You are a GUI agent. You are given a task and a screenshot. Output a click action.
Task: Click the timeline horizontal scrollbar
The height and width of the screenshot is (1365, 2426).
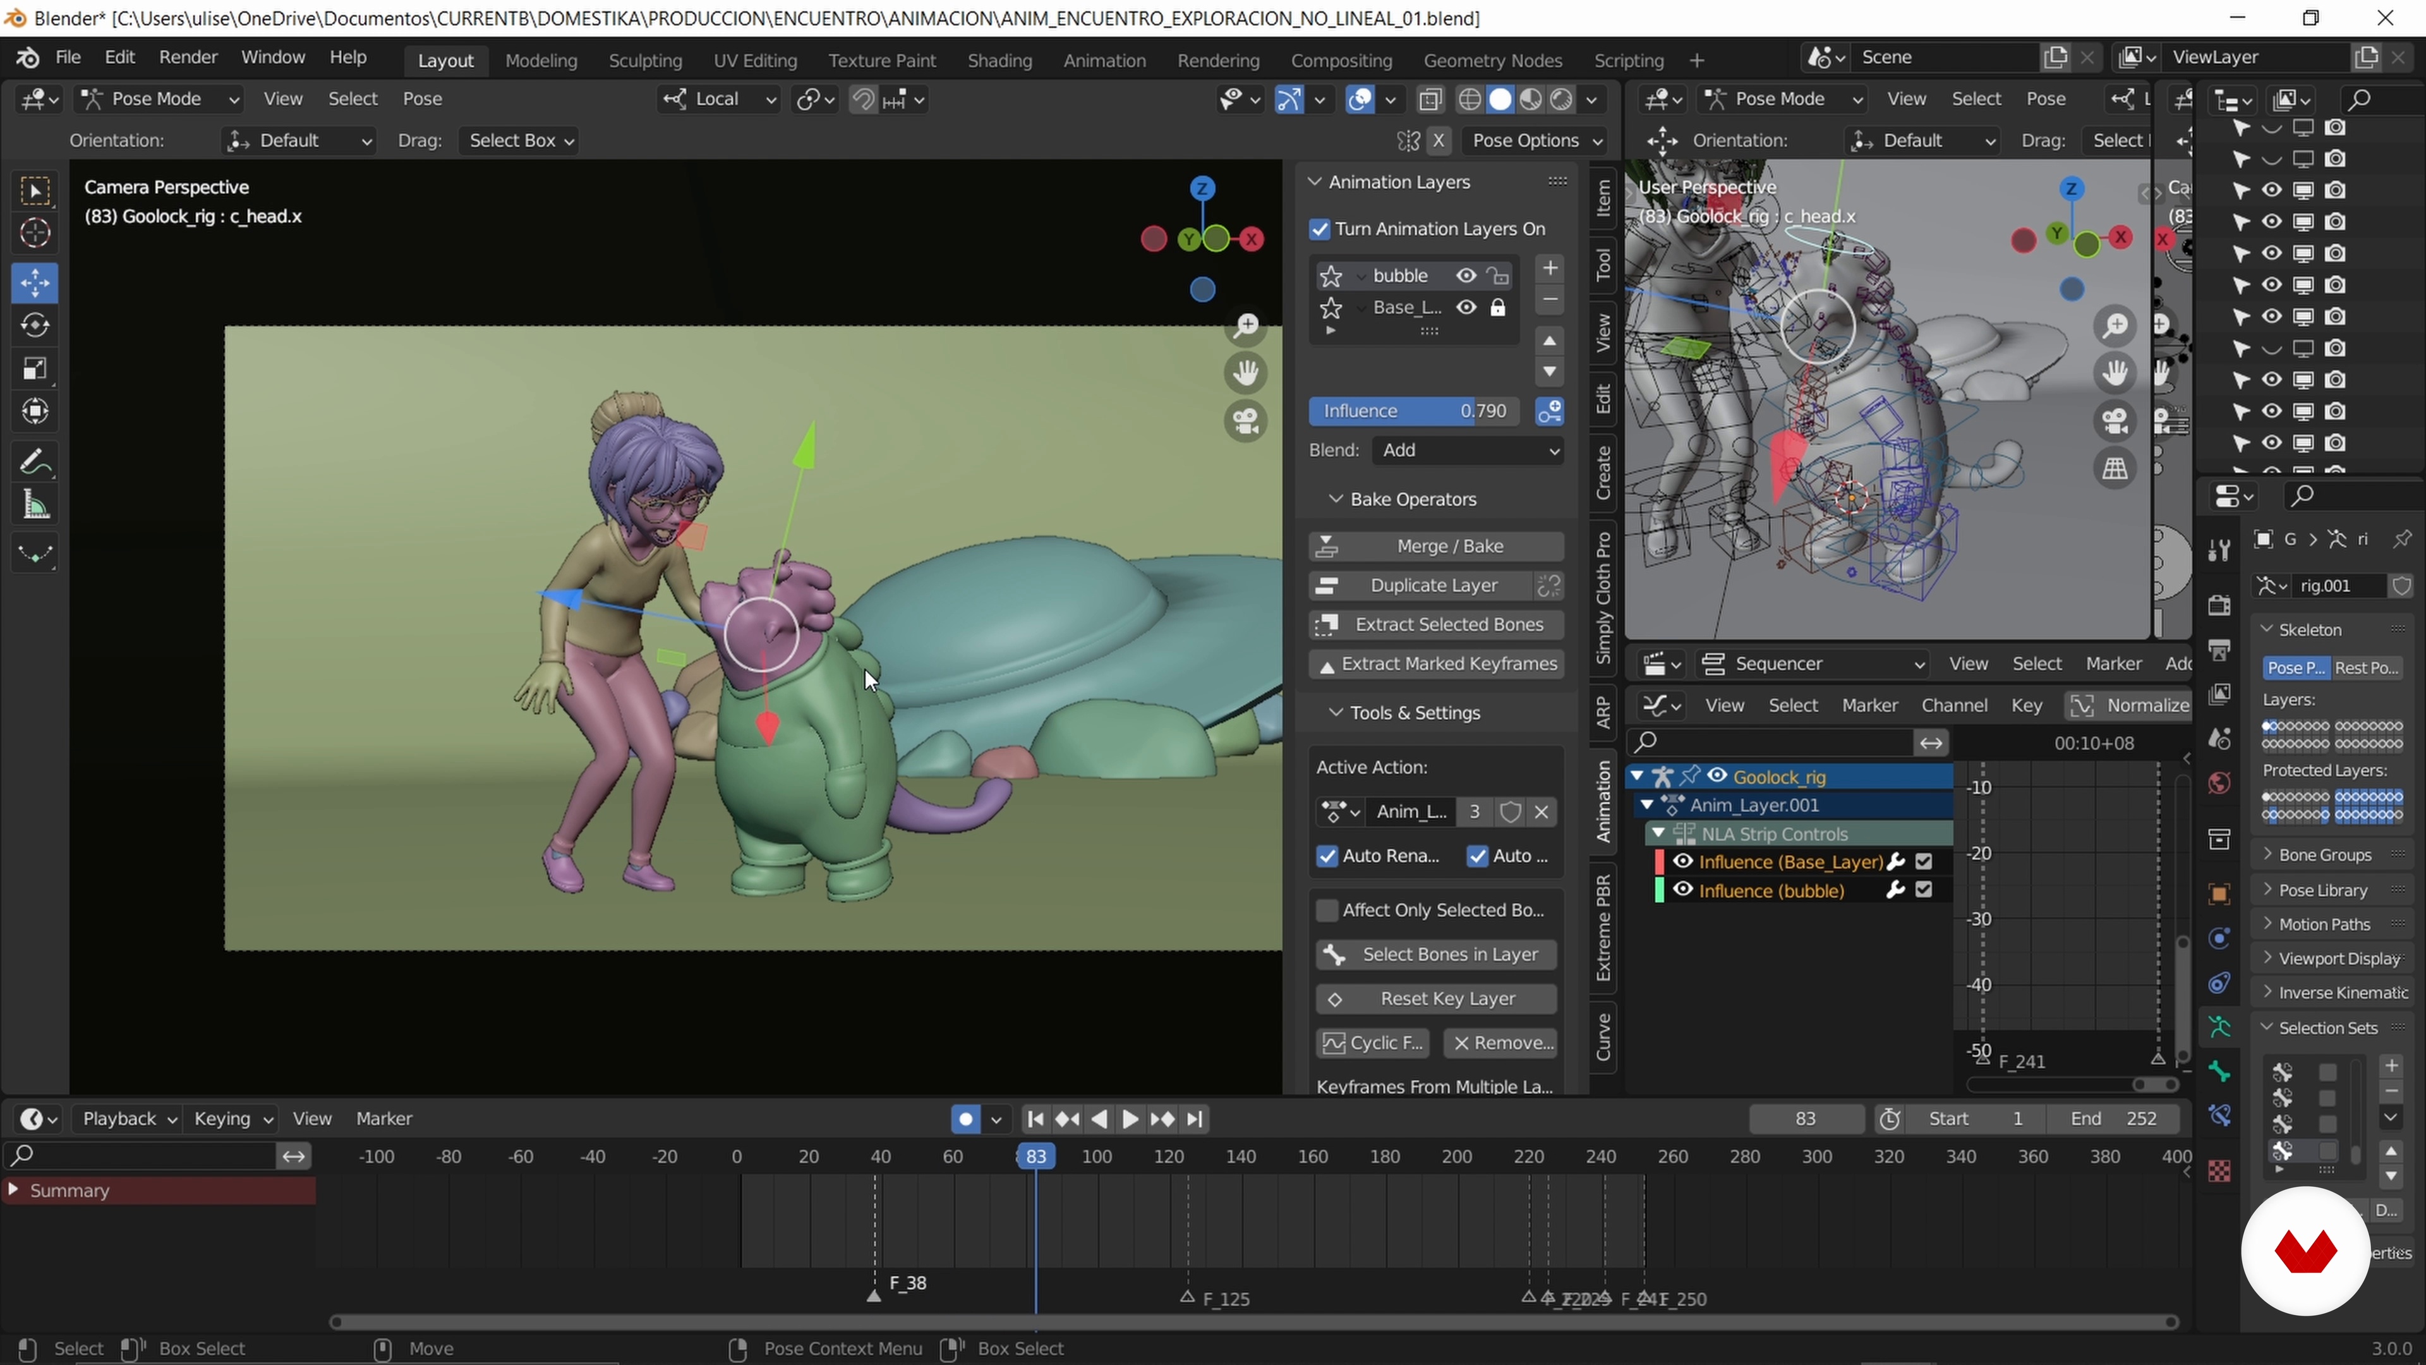click(x=1253, y=1323)
